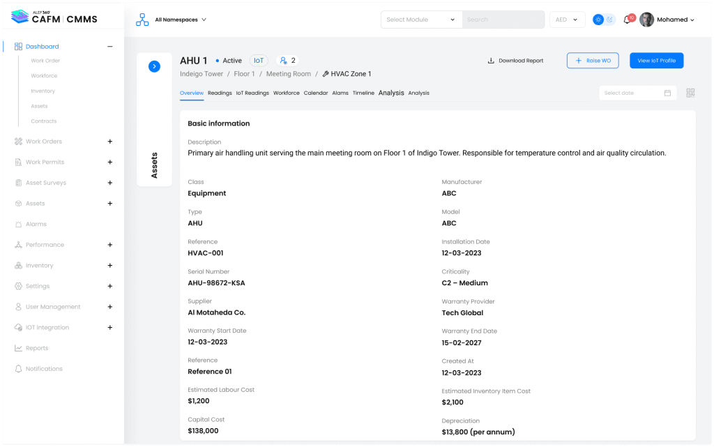Image resolution: width=714 pixels, height=447 pixels.
Task: Open the notifications bell icon
Action: (x=626, y=20)
